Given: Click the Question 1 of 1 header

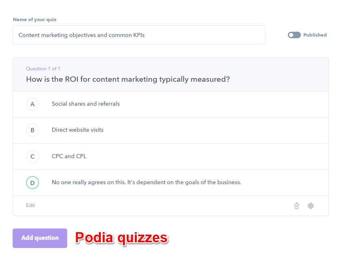Looking at the screenshot, I should click(x=43, y=68).
